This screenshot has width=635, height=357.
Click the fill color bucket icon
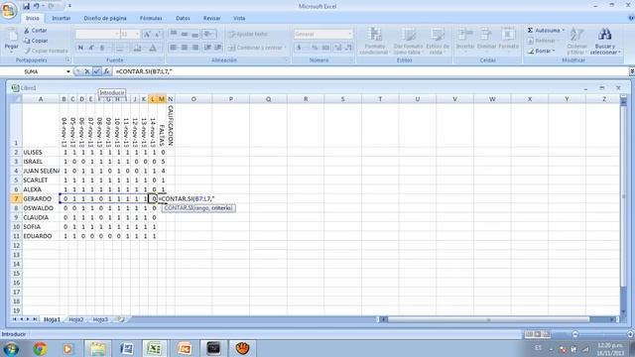click(137, 48)
